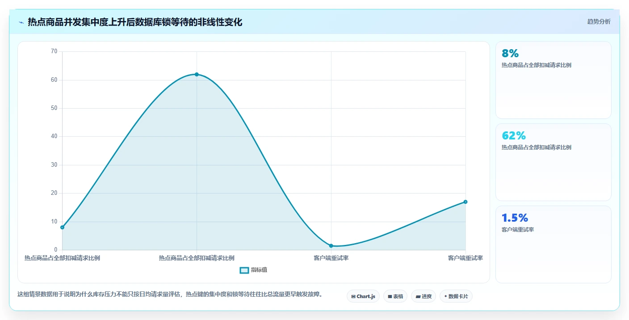The height and width of the screenshot is (320, 629).
Task: Open the Chart.js chip
Action: point(363,296)
